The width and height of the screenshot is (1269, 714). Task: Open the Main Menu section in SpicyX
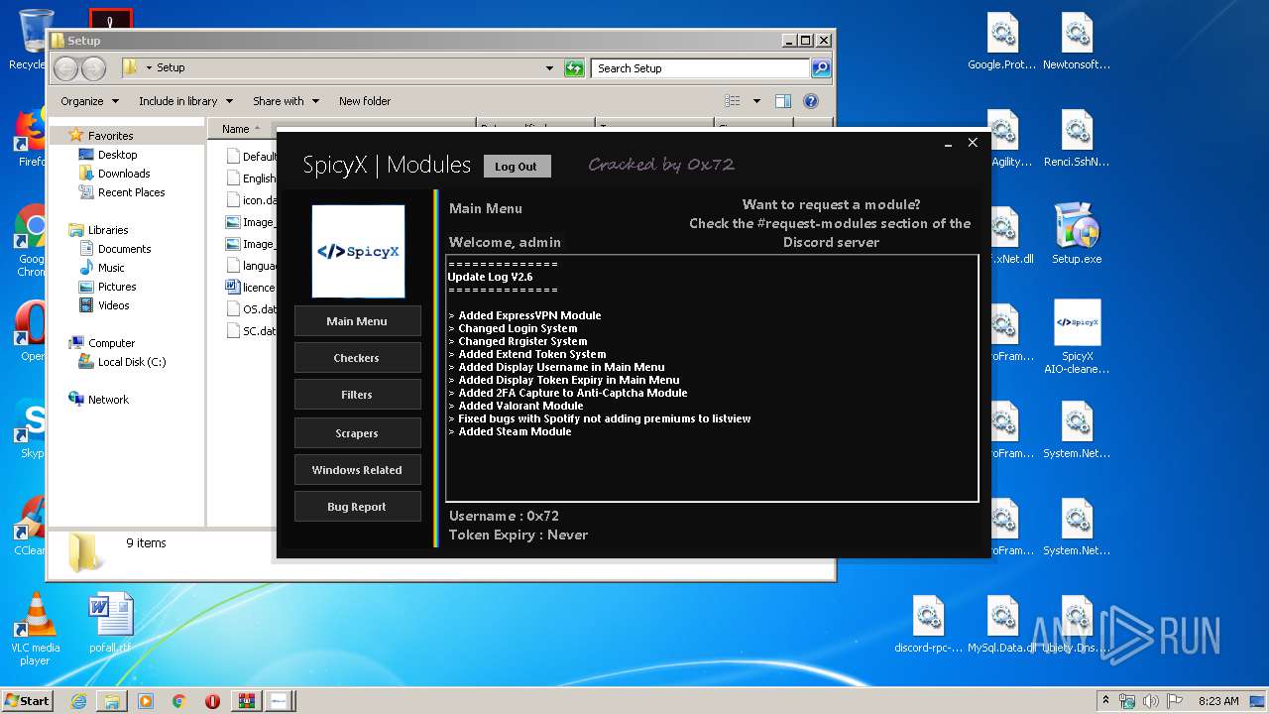(357, 321)
